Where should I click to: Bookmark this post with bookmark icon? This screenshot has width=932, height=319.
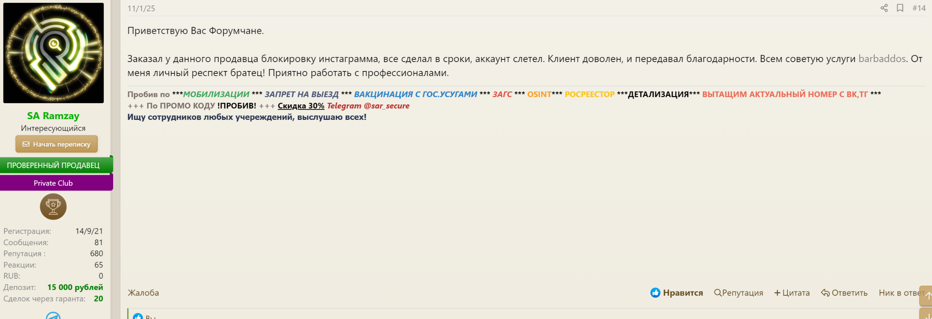(x=900, y=8)
